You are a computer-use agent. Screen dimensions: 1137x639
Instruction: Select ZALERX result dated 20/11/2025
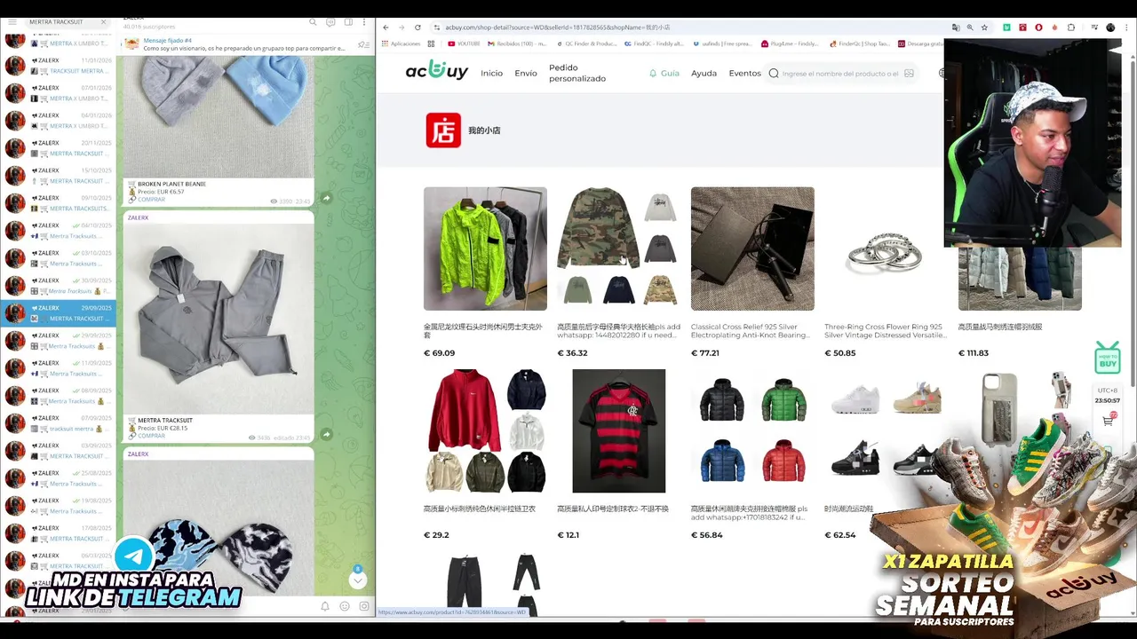click(59, 148)
